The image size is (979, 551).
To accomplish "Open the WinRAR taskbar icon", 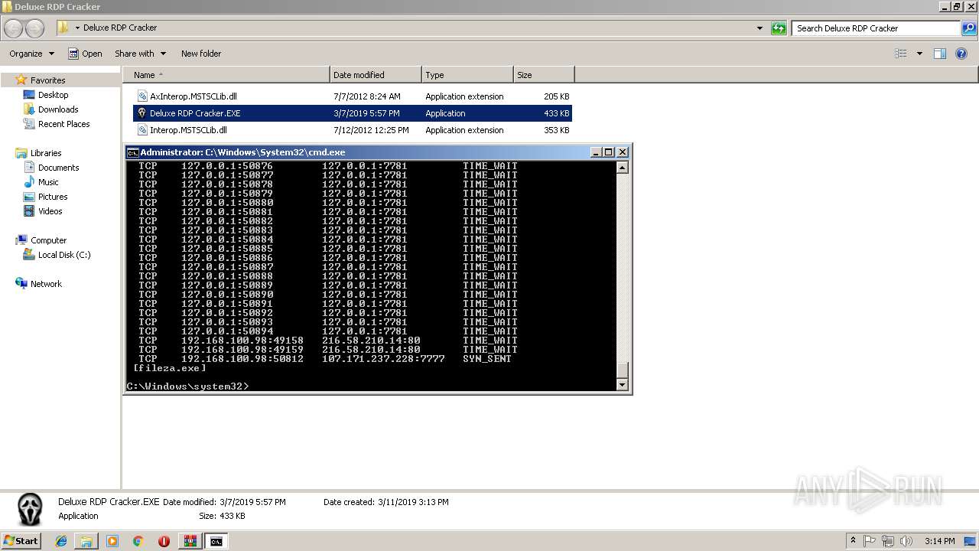I will click(190, 541).
